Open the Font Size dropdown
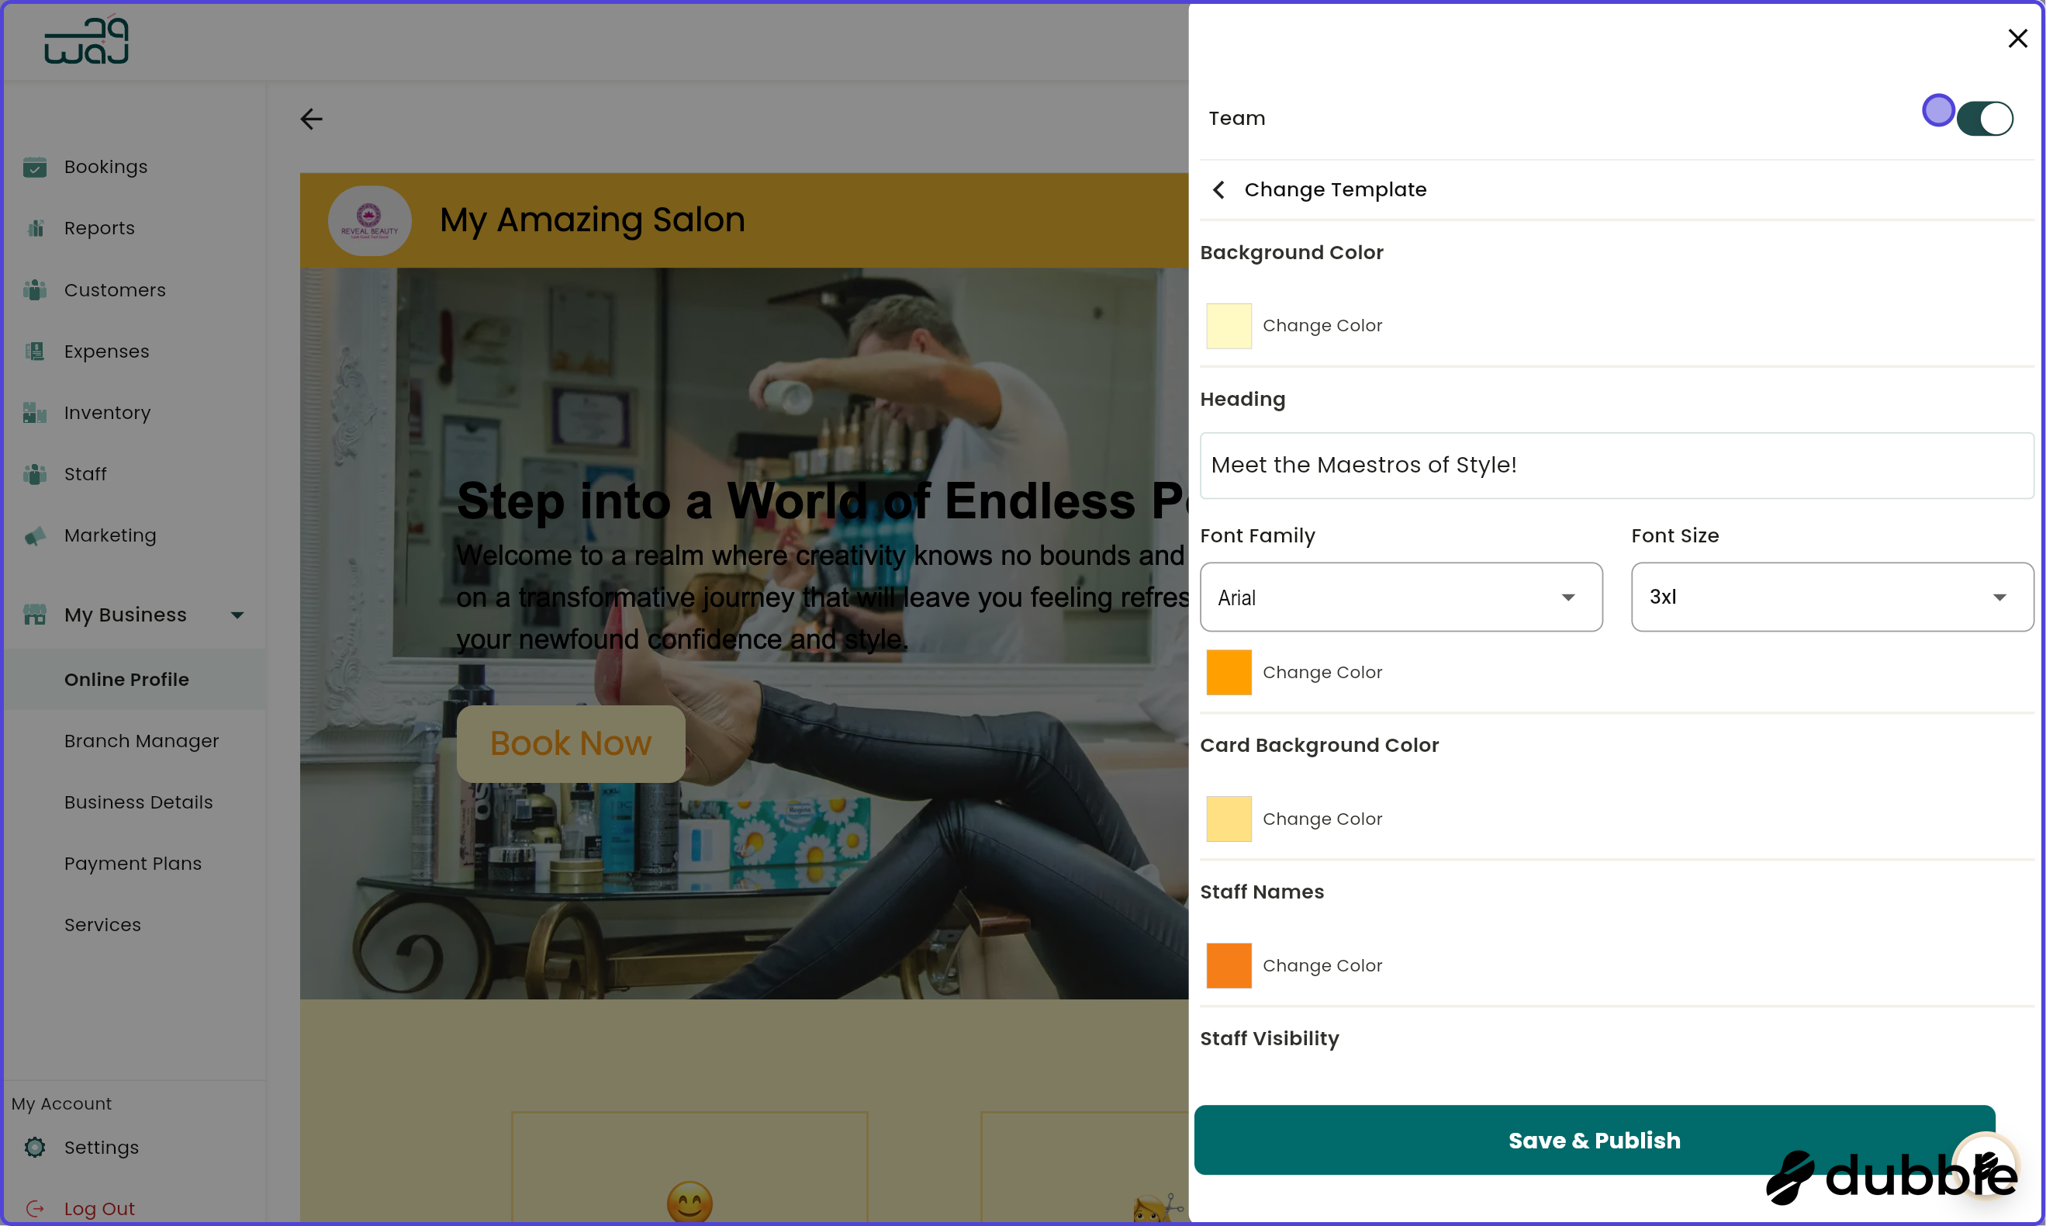 tap(1830, 597)
